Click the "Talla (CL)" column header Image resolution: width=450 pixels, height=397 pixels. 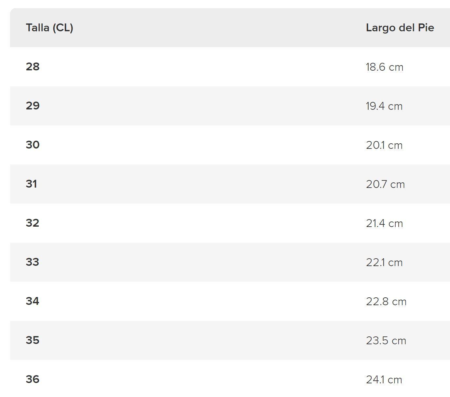pos(49,28)
